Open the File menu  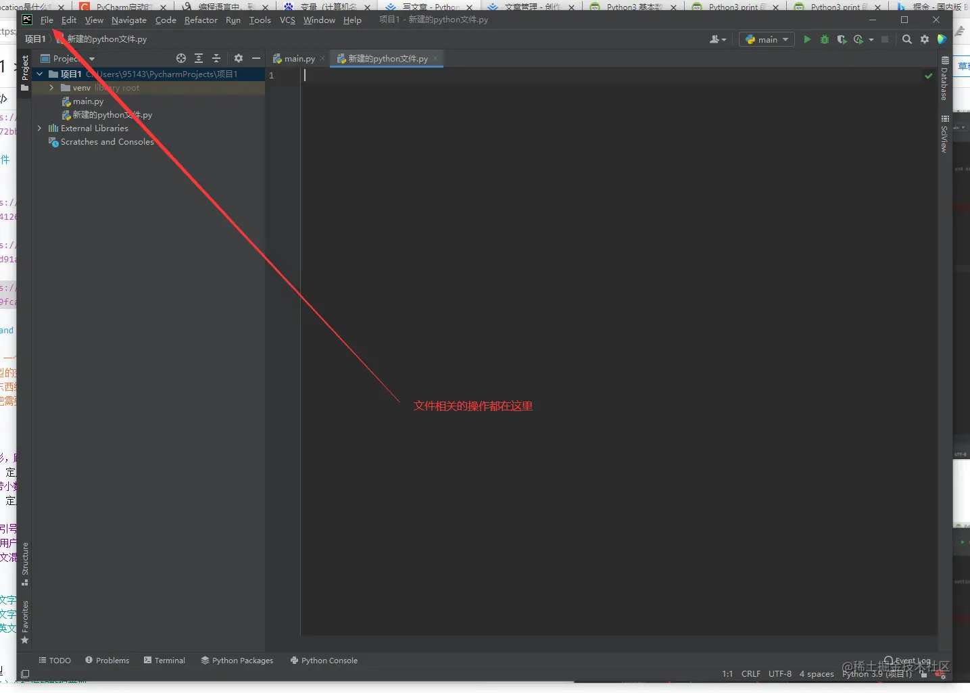pyautogui.click(x=47, y=20)
